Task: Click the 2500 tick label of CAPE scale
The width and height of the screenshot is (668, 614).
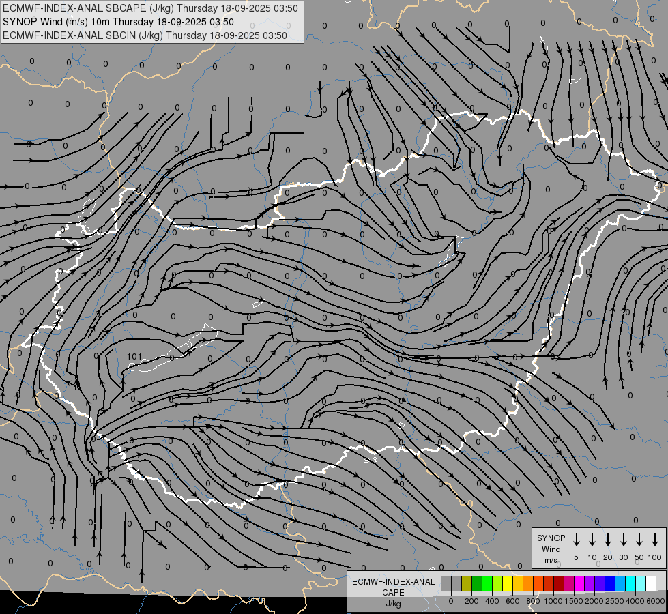Action: (x=615, y=601)
